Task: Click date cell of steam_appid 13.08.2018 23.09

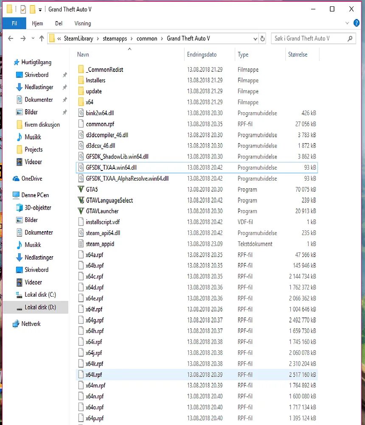Action: (x=205, y=244)
